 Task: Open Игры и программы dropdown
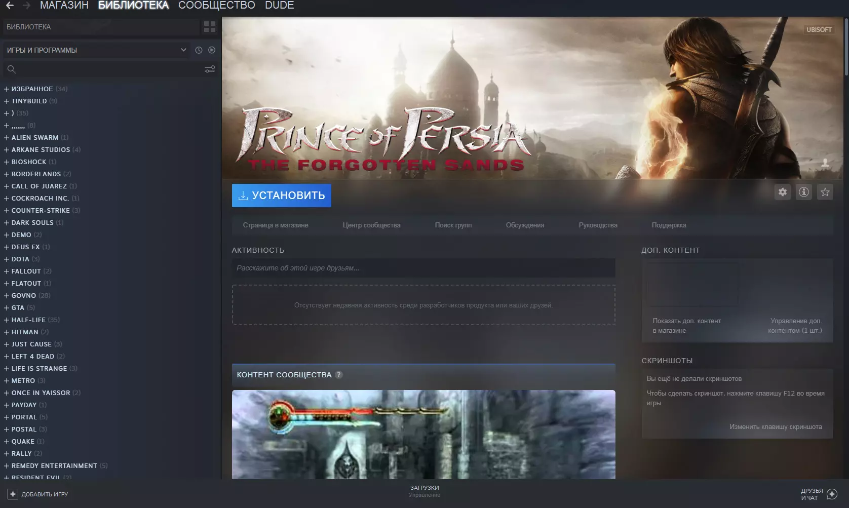[x=96, y=50]
